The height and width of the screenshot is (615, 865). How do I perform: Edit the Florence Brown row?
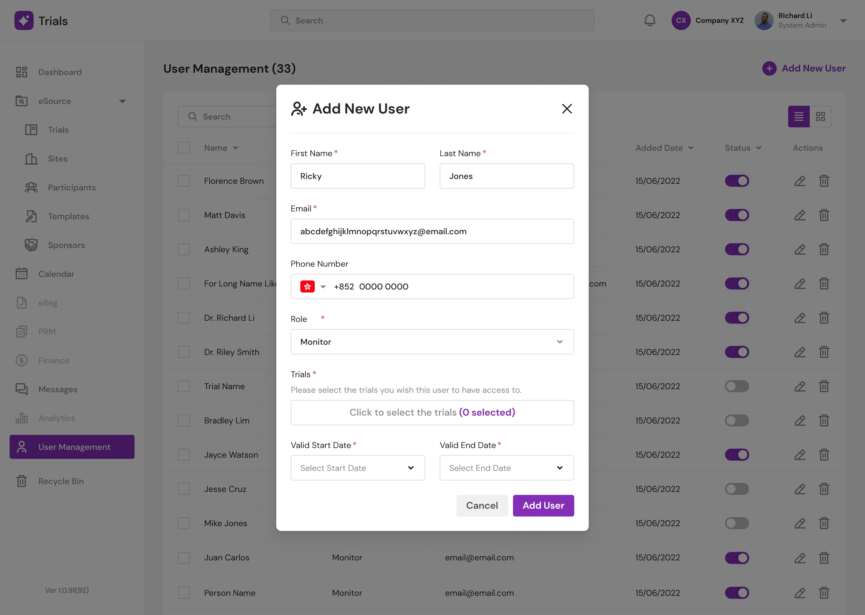coord(800,181)
